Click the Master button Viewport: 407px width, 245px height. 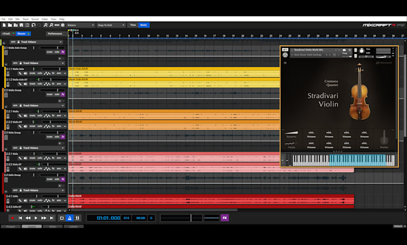pos(23,34)
